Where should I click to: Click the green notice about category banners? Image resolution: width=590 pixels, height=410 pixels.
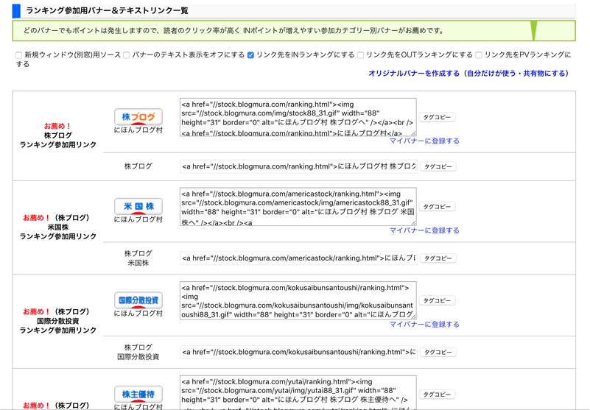pyautogui.click(x=294, y=31)
